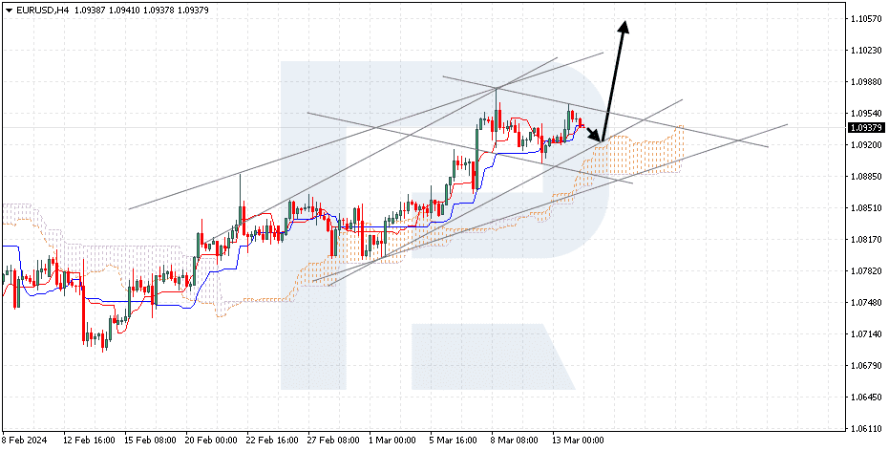
Task: Click the 1.06790 price axis label
Action: [x=866, y=366]
